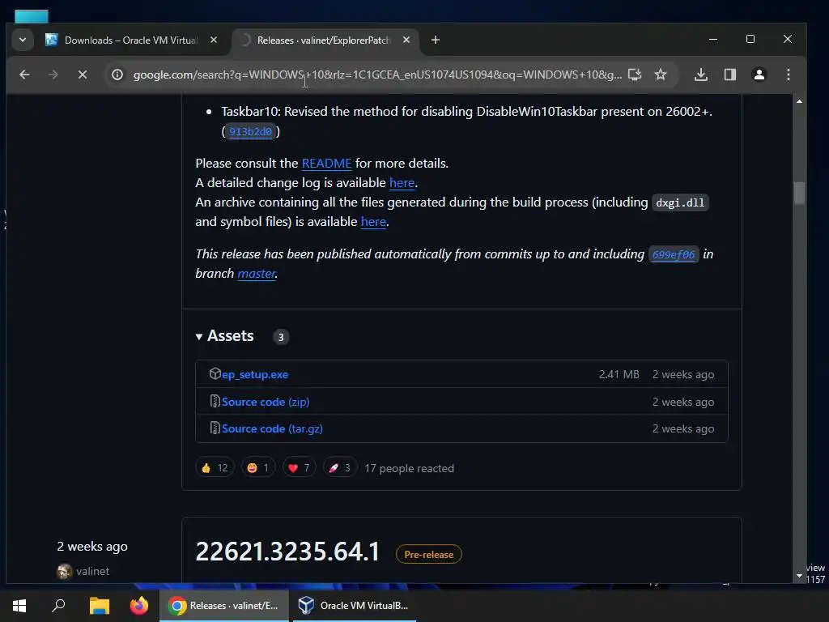Click valinet avatar image

(65, 571)
